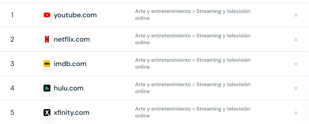Open the category text in the imdb.com row

193,63
